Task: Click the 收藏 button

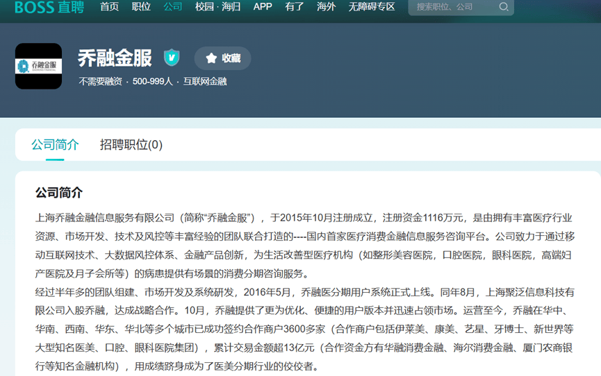Action: 223,58
